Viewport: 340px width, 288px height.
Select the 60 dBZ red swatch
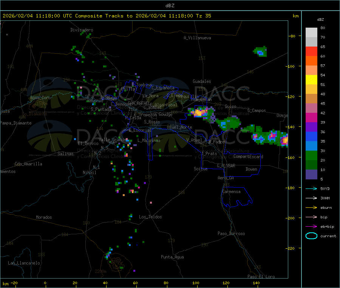tap(311, 51)
